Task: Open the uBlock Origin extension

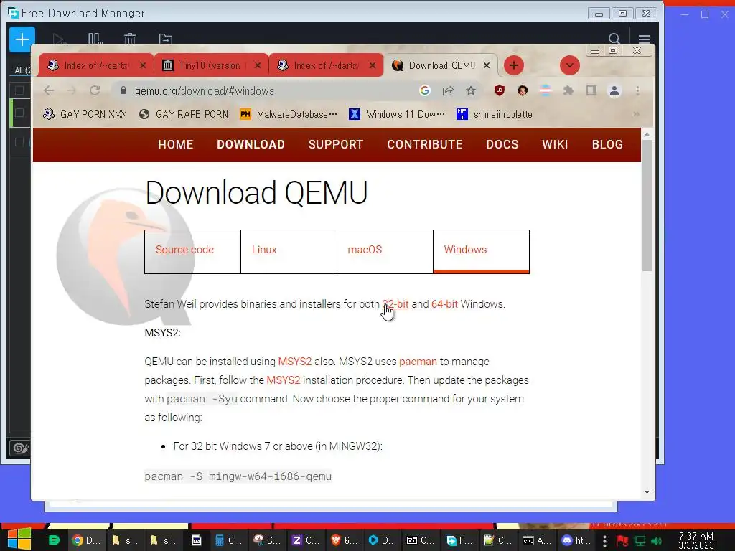Action: 500,90
